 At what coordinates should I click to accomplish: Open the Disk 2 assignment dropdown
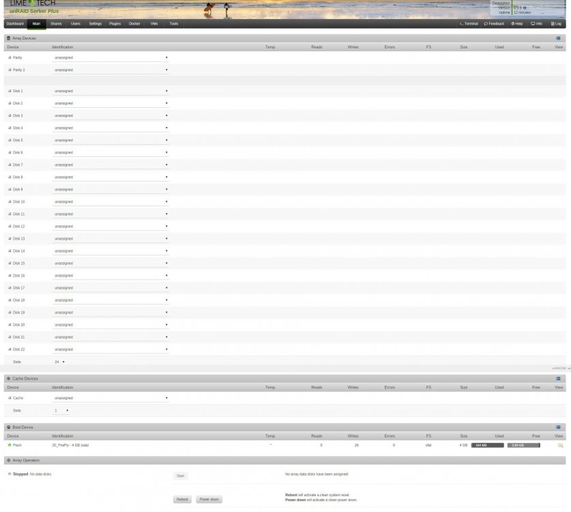pos(111,104)
